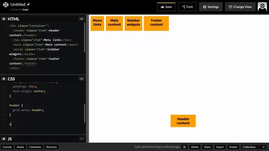Expand the HTML panel dropdown

(82, 19)
